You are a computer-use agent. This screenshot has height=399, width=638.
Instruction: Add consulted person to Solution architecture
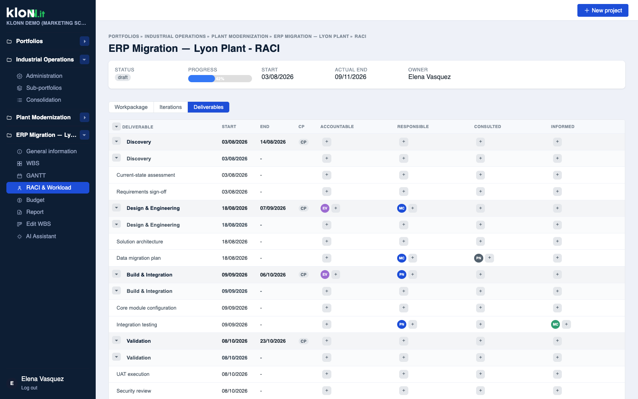pyautogui.click(x=480, y=241)
